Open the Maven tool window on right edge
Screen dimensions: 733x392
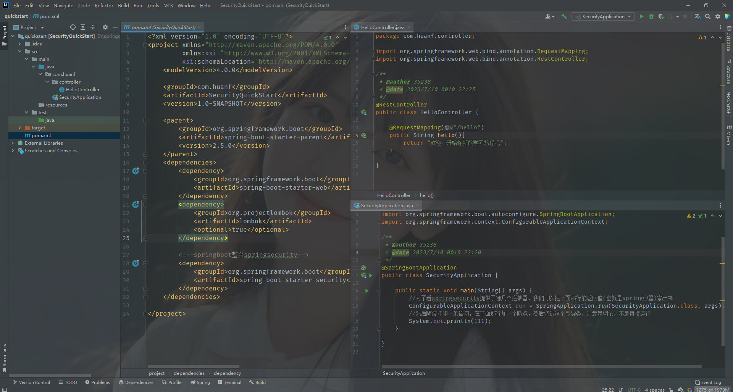coord(729,135)
